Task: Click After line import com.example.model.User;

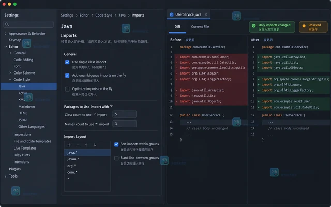Action: [x=287, y=101]
